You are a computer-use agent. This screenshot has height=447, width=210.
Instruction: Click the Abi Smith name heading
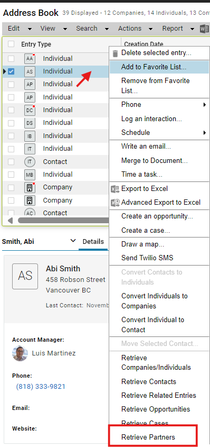click(x=63, y=269)
